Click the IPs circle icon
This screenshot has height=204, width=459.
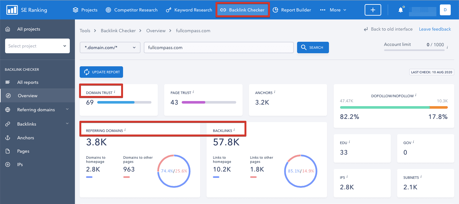point(8,164)
